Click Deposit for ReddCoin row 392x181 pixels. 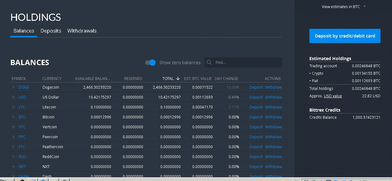(x=256, y=157)
